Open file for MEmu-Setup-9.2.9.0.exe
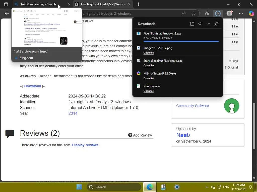This screenshot has width=257, height=192. pyautogui.click(x=149, y=78)
